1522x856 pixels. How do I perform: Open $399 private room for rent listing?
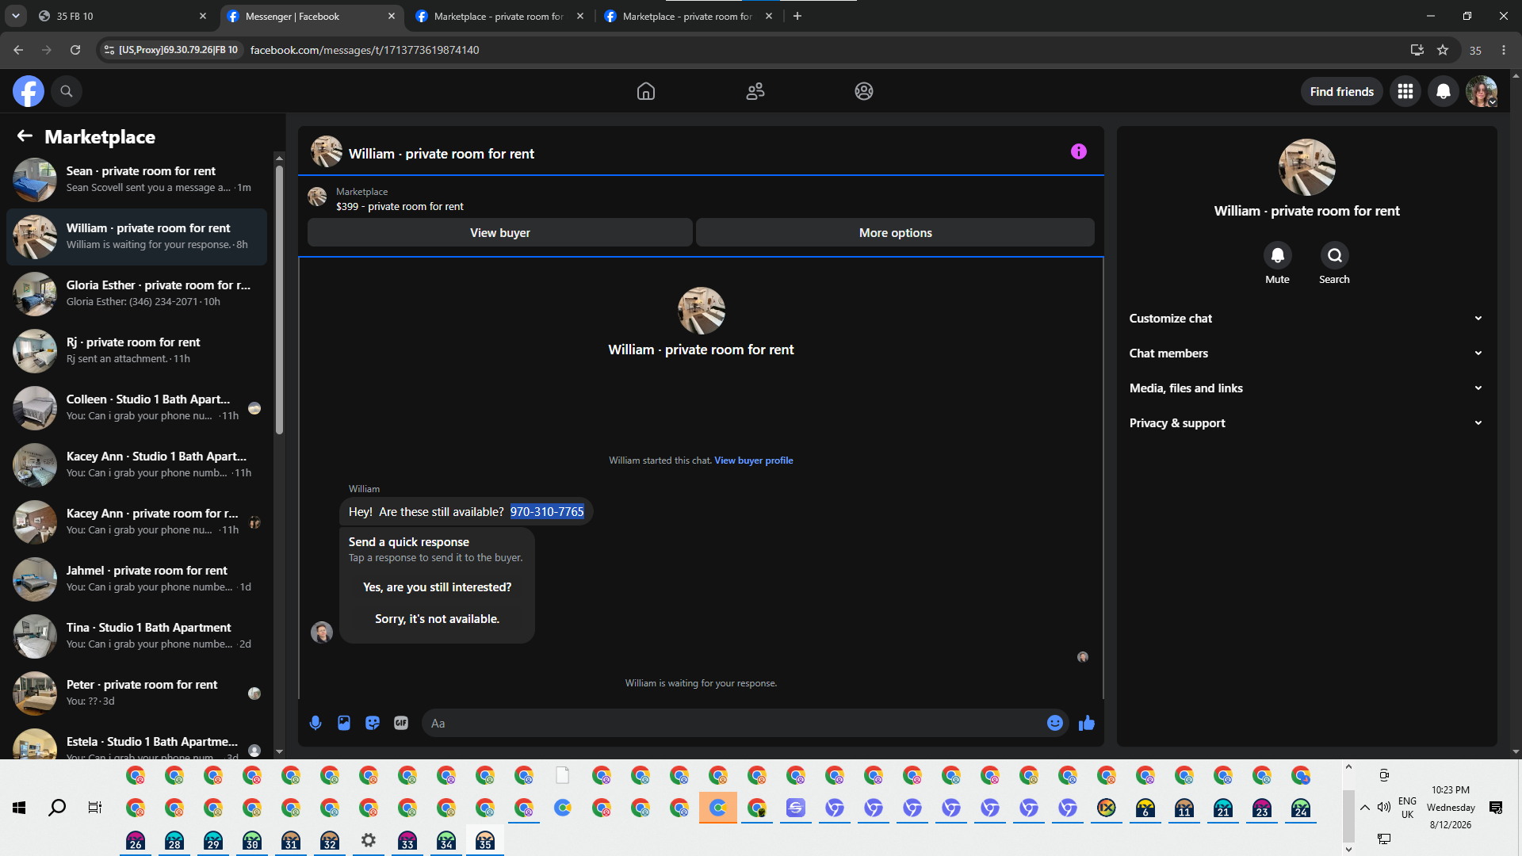click(400, 207)
